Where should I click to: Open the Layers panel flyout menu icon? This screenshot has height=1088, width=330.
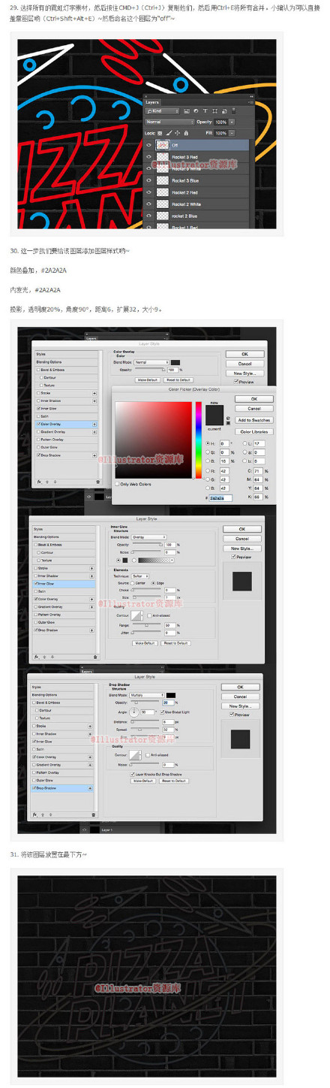pyautogui.click(x=250, y=102)
